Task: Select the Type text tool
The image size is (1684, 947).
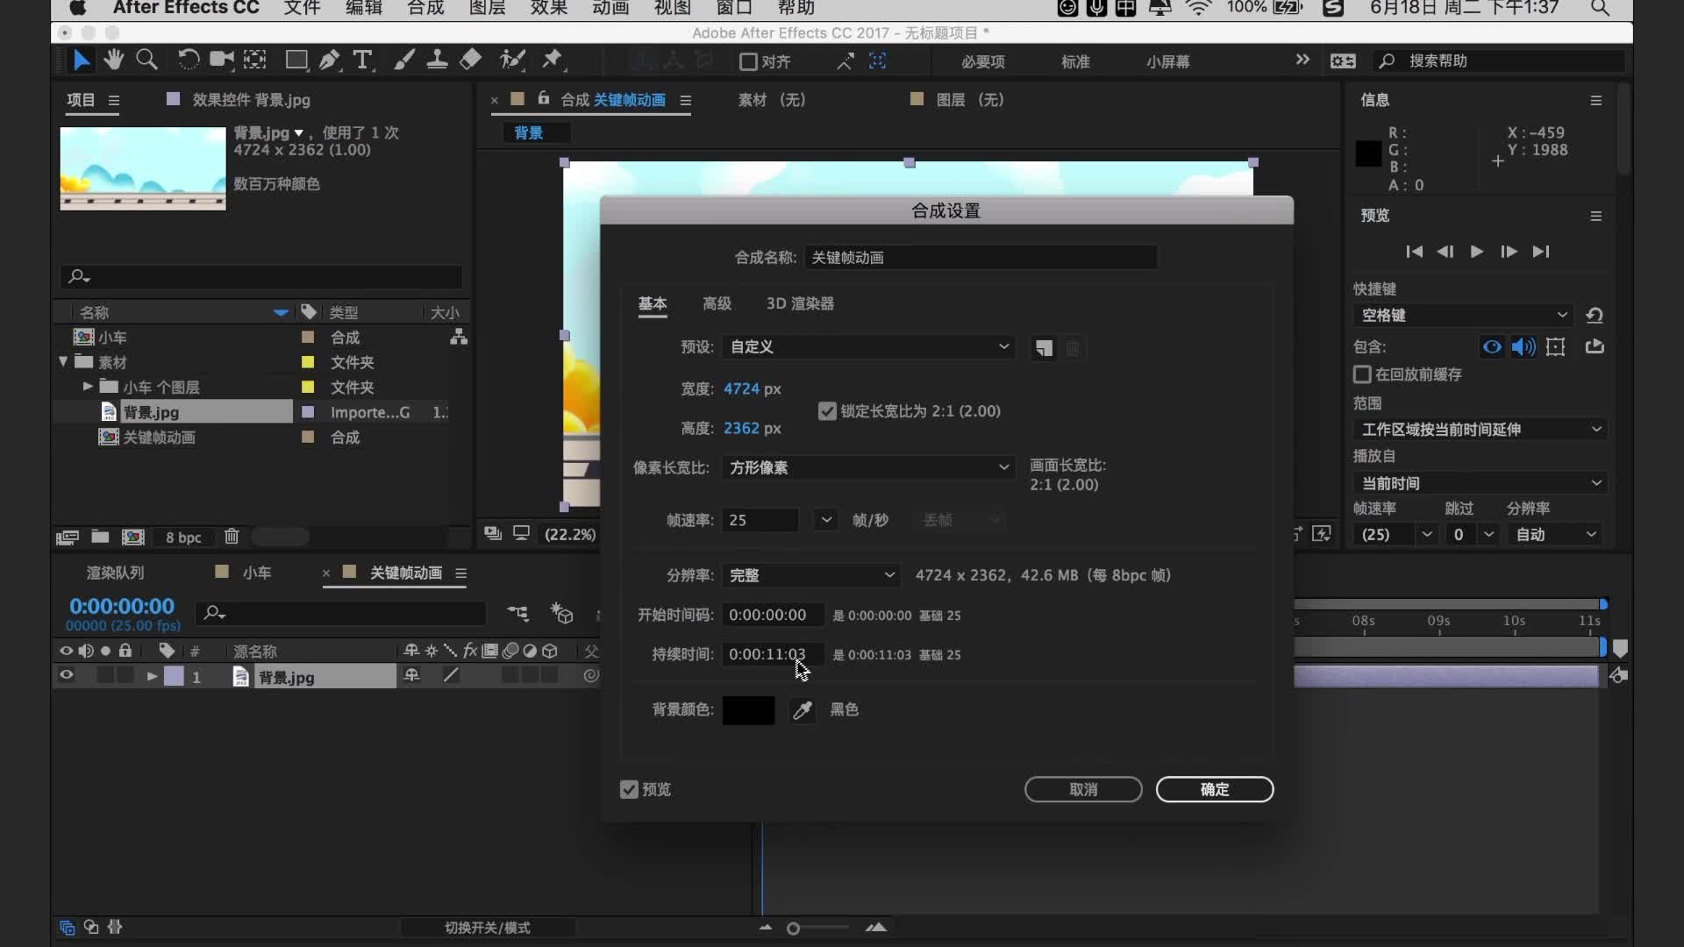Action: pyautogui.click(x=362, y=61)
